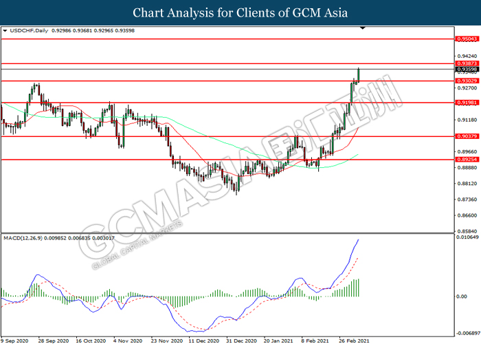The image size is (481, 344).
Task: Click the MACD scale value -0.006897
Action: click(x=468, y=333)
